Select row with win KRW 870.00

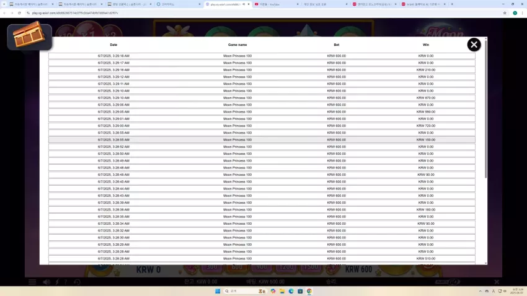click(x=262, y=98)
